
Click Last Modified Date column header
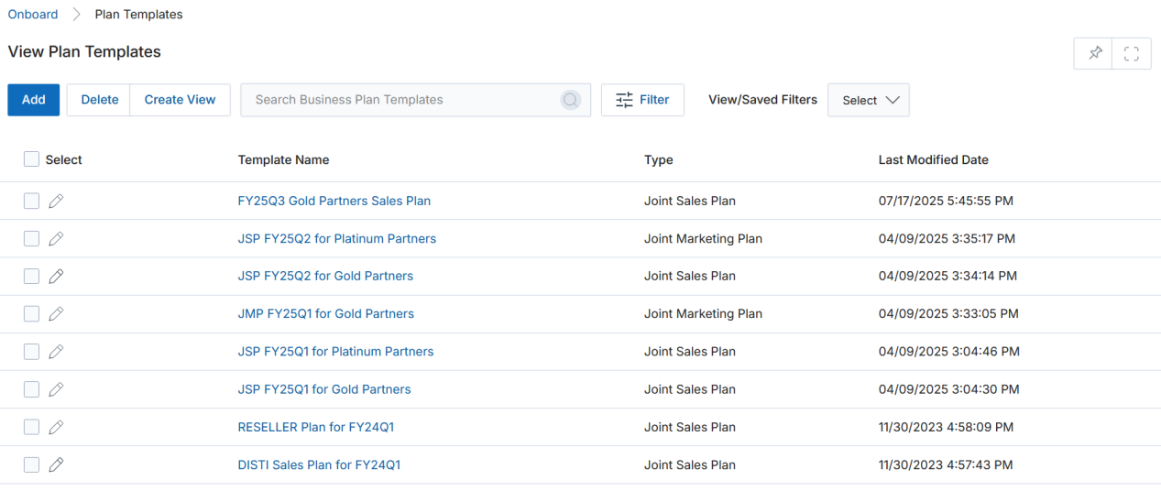[x=933, y=159]
